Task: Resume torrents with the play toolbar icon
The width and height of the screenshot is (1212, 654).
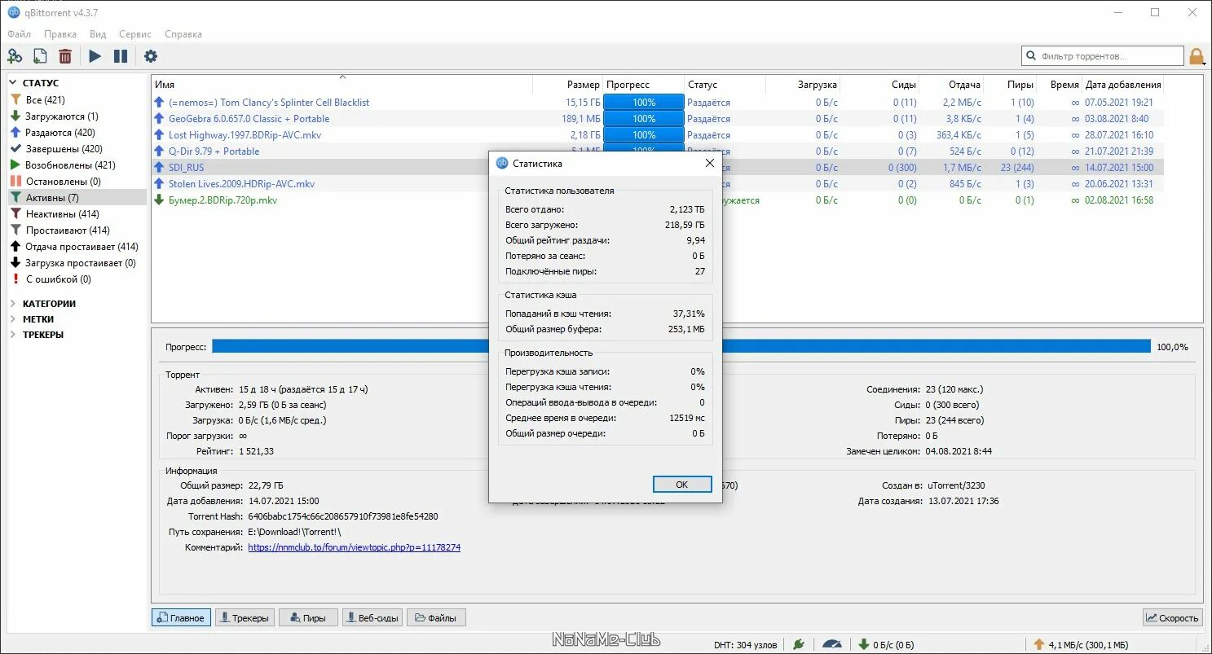Action: (x=95, y=56)
